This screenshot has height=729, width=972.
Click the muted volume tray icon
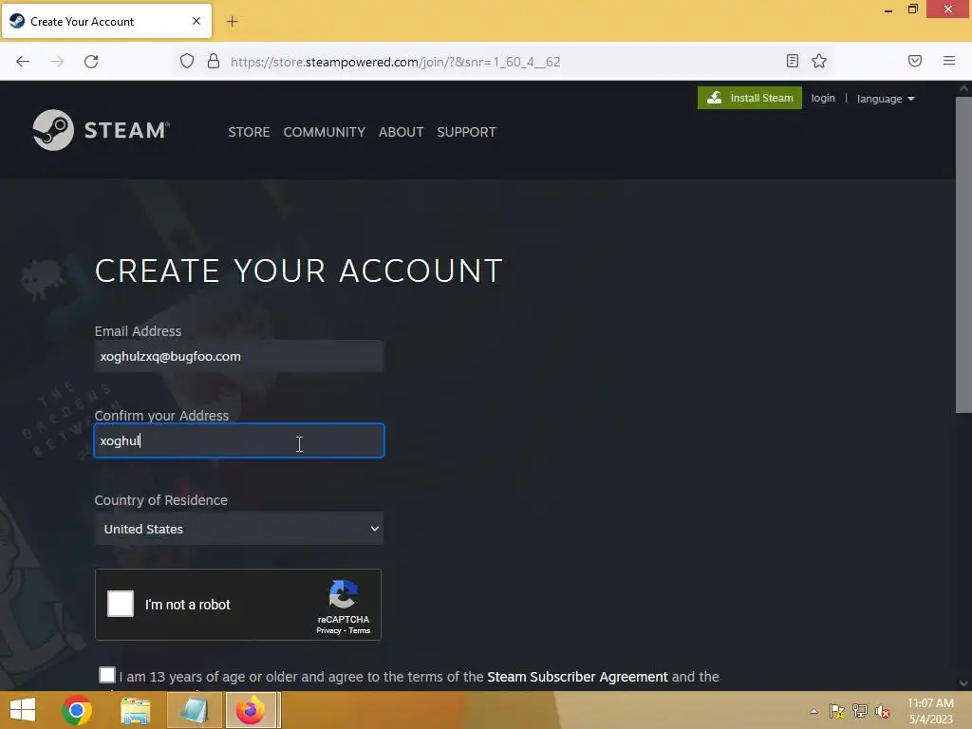(x=883, y=711)
